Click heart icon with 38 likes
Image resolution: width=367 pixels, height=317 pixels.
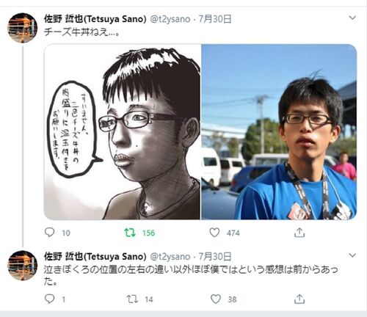click(216, 299)
